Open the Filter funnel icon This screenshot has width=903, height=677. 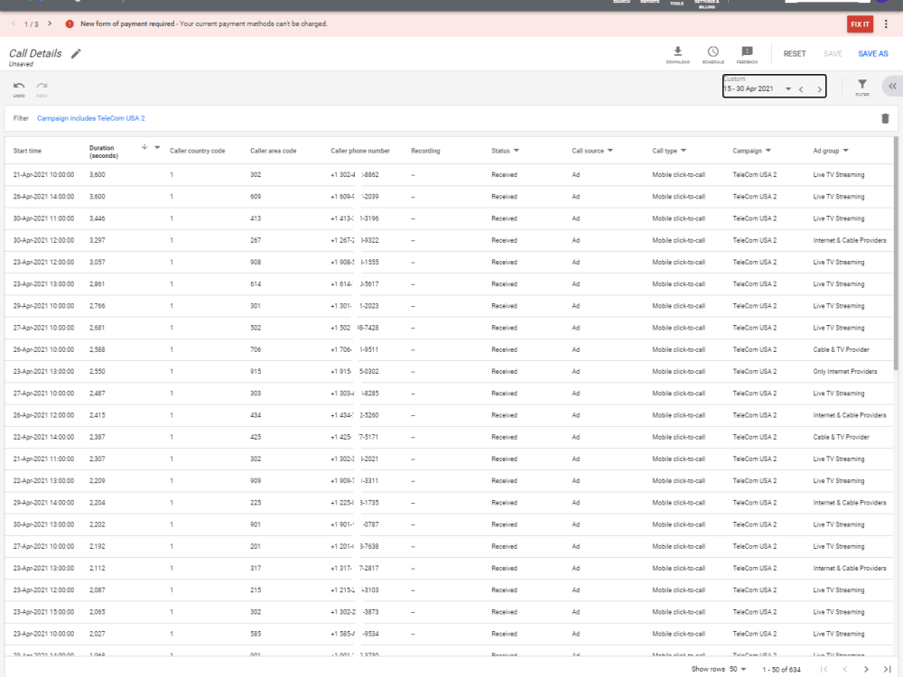point(862,87)
